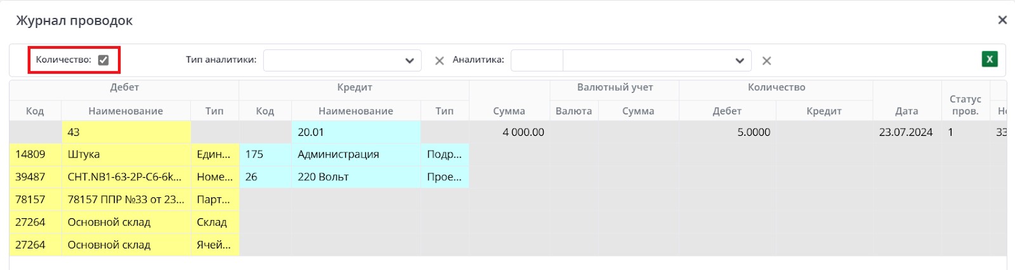
Task: Click the Кредит group column header
Action: [x=355, y=87]
